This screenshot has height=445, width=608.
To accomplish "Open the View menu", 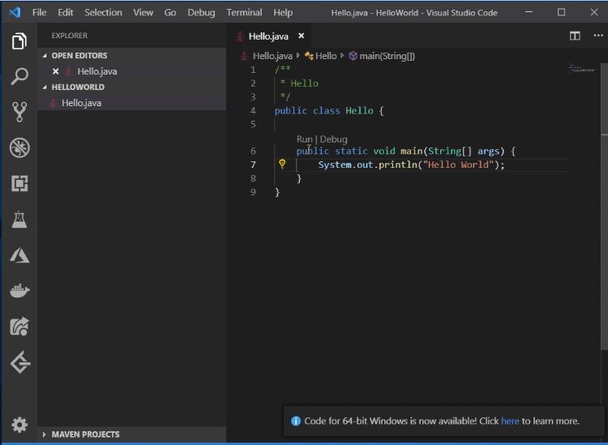I will [143, 12].
